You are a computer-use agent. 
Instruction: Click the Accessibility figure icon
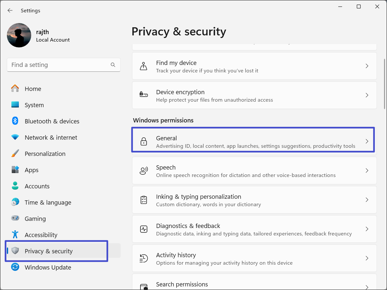pos(15,234)
